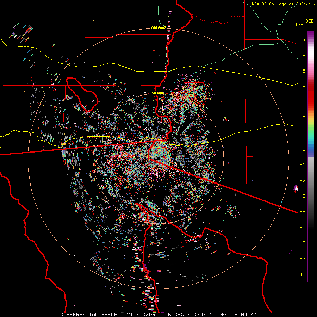Click the "-5" value on the scale
Image resolution: width=317 pixels, height=317 pixels.
pos(303,227)
